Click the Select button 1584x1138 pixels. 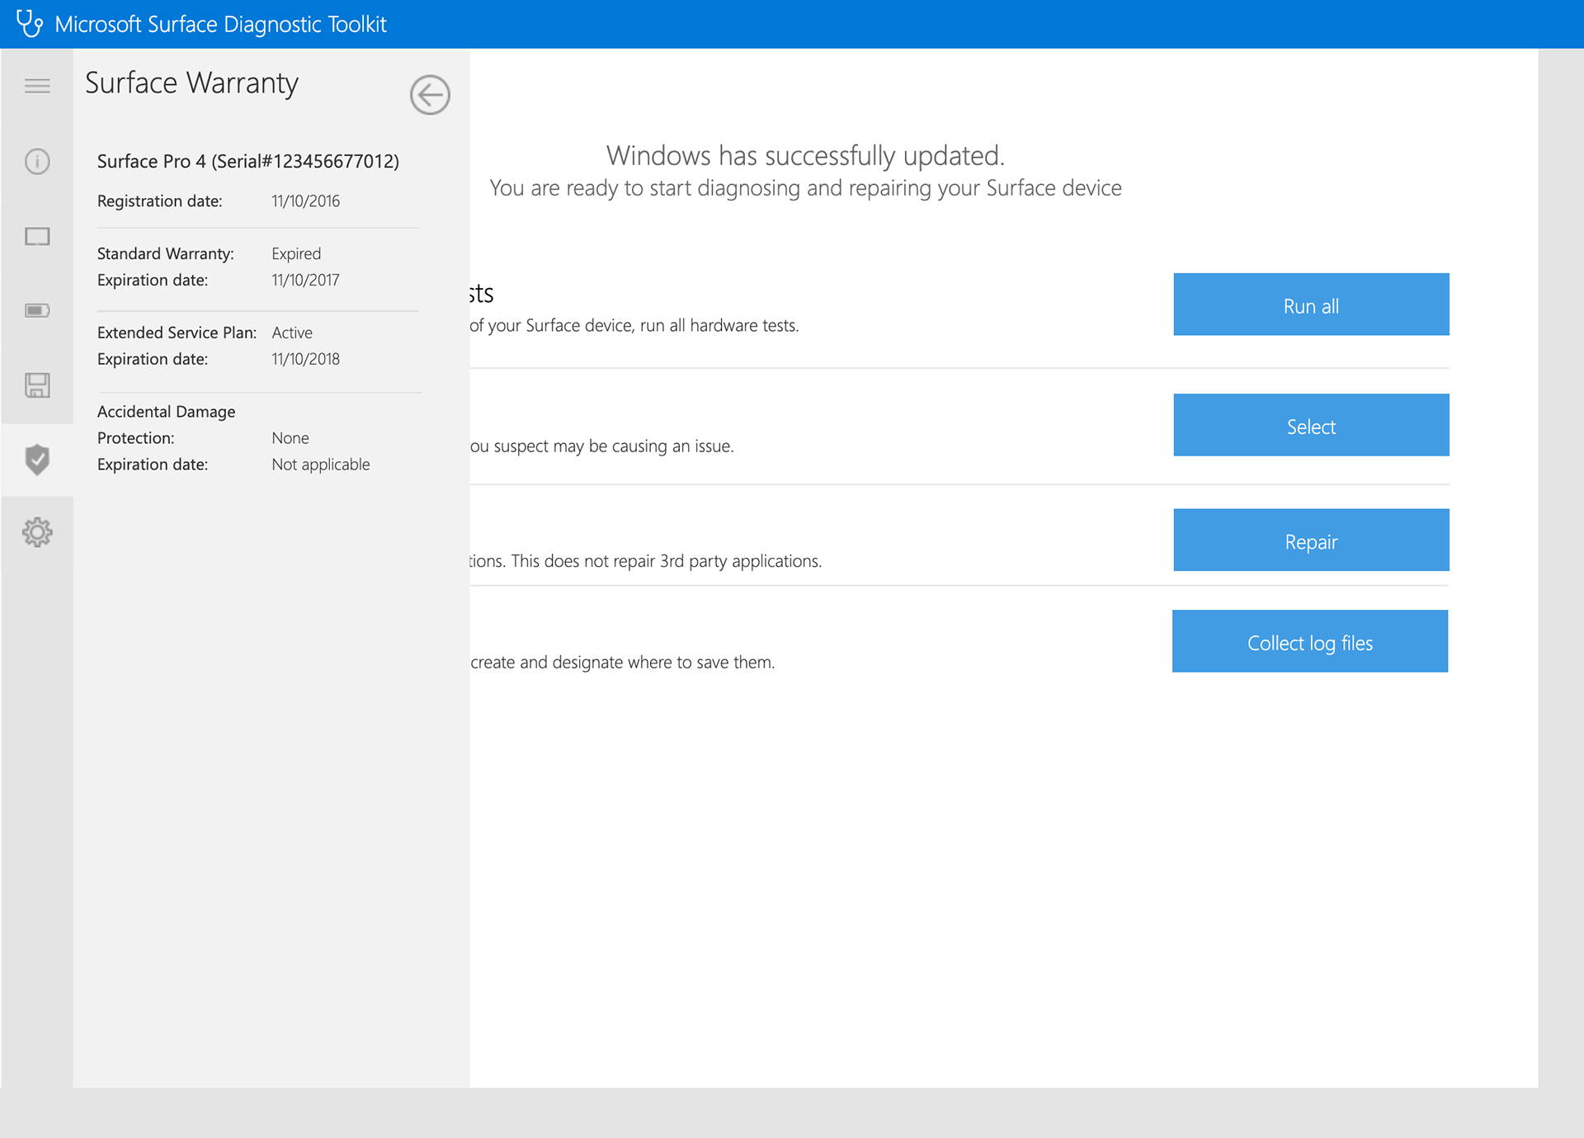click(1311, 425)
